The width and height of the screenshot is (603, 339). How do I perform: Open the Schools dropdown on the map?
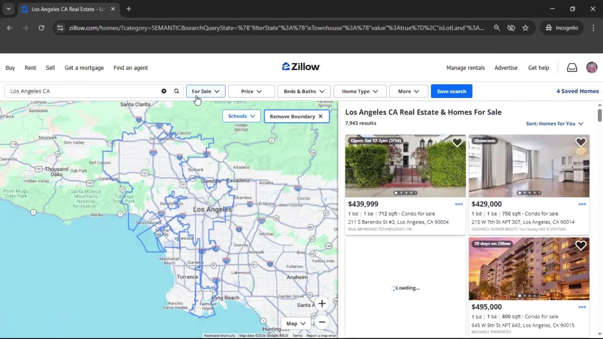pos(241,116)
